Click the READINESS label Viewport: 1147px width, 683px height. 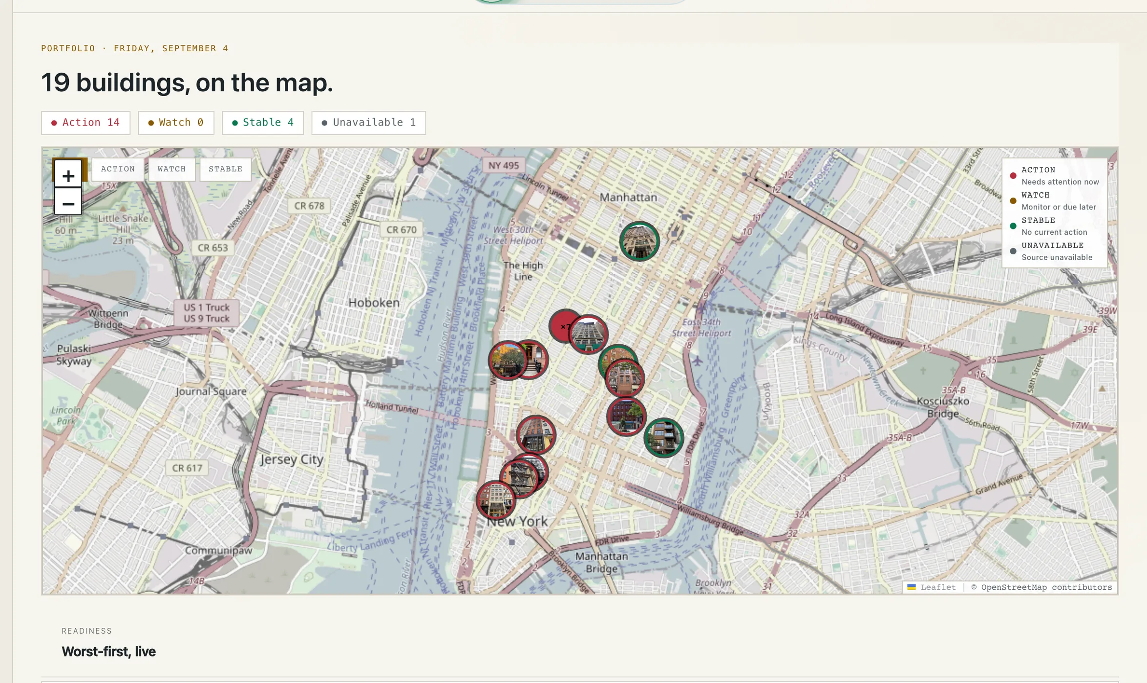(86, 631)
